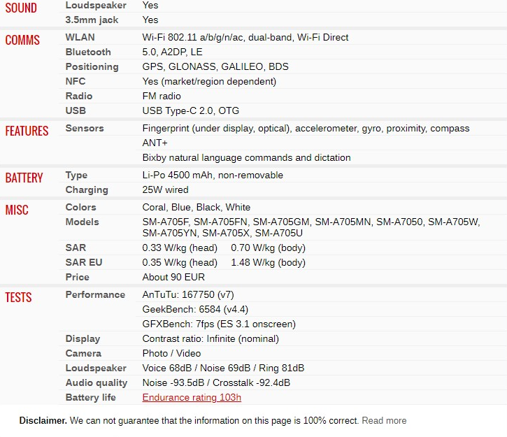Open the Endurance rating 103h link

pos(192,397)
